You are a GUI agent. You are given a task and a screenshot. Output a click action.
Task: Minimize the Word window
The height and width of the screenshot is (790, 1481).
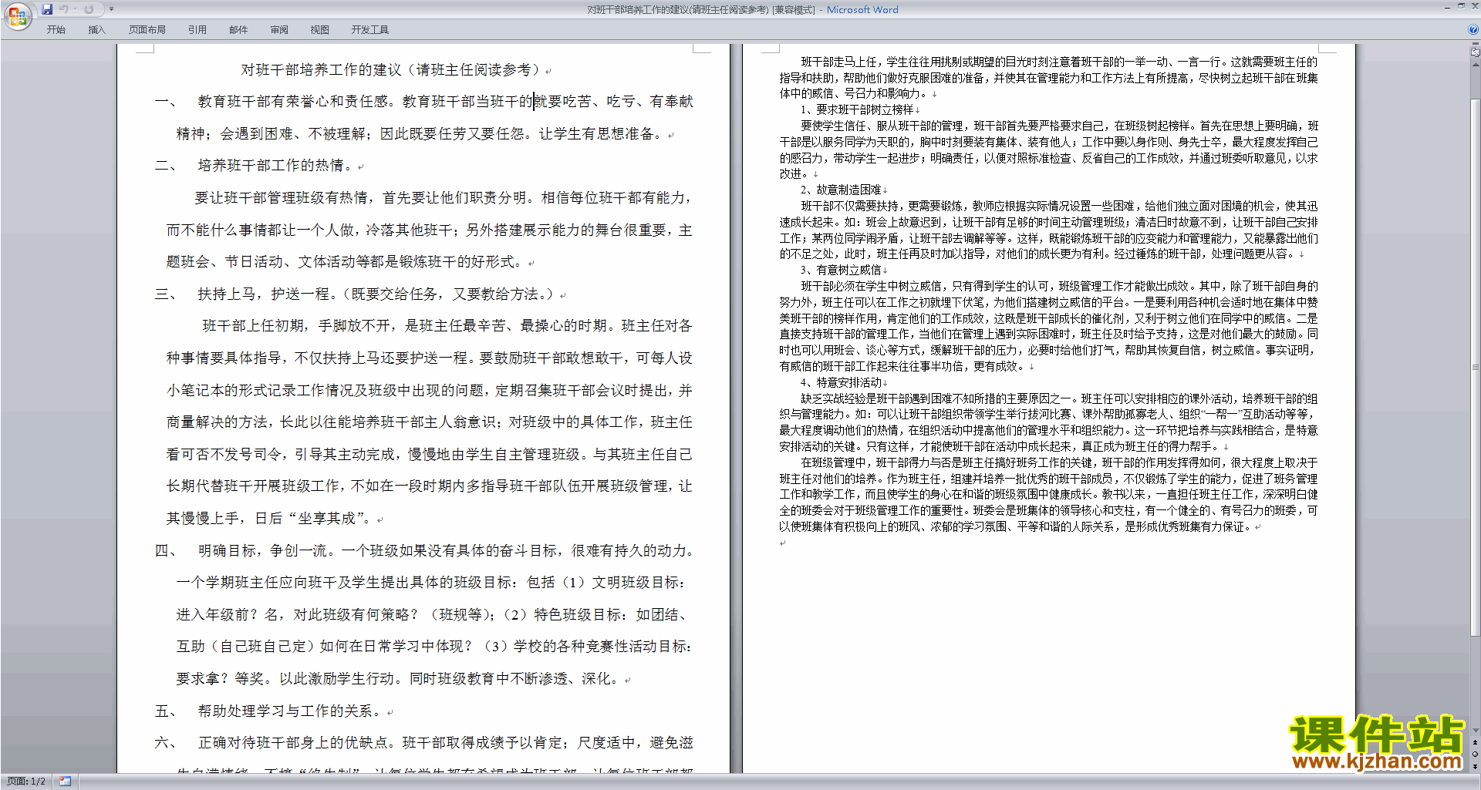(x=1447, y=7)
